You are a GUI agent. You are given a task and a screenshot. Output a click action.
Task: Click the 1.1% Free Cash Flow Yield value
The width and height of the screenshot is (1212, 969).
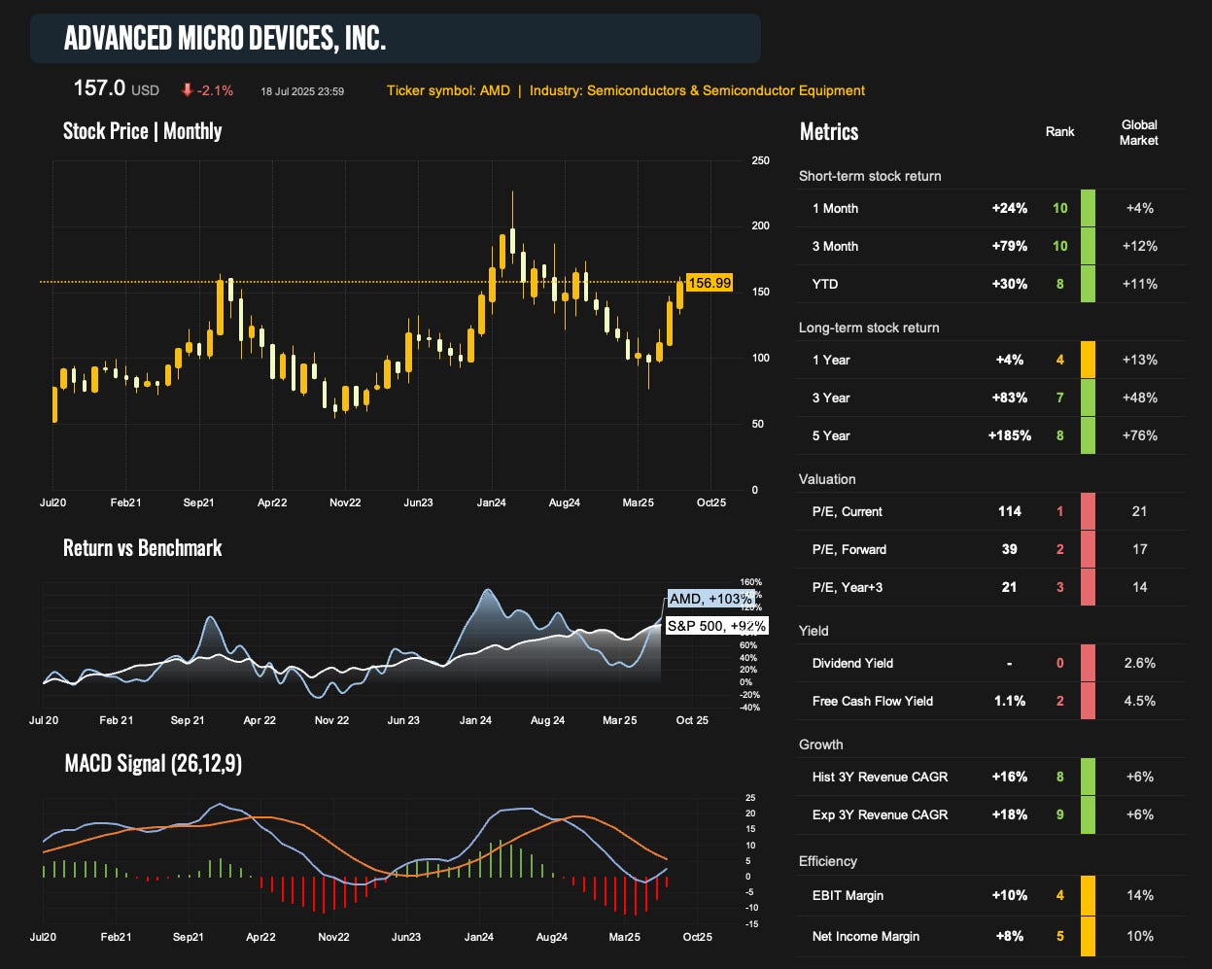1010,701
